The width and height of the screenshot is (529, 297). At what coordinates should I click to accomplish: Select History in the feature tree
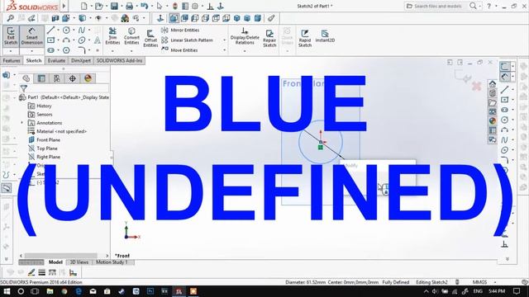(44, 106)
